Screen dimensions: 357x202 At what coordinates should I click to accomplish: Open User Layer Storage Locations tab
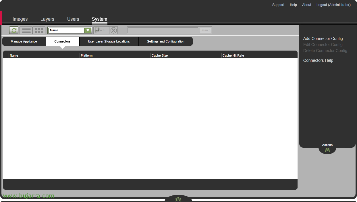coord(109,41)
